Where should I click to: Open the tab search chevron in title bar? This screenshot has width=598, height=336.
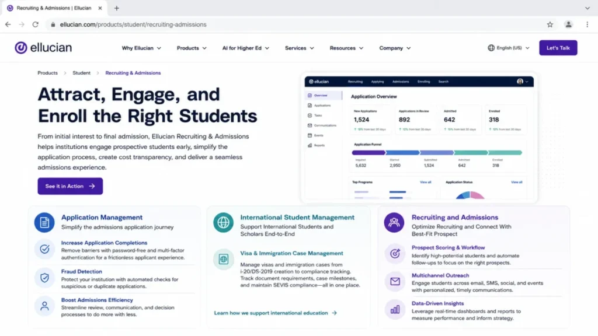[587, 8]
